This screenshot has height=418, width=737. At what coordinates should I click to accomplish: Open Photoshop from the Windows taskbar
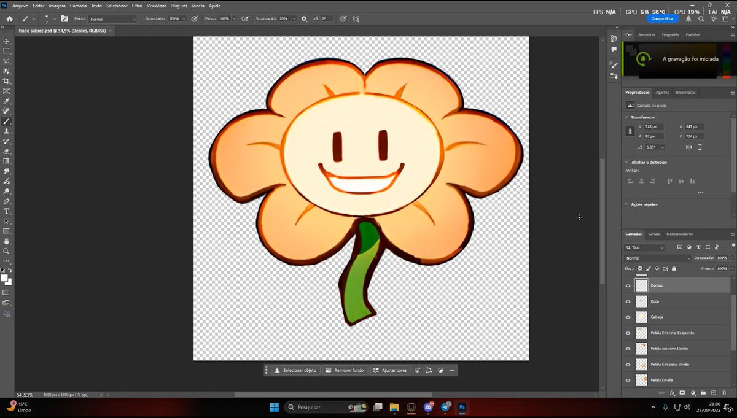click(x=462, y=407)
